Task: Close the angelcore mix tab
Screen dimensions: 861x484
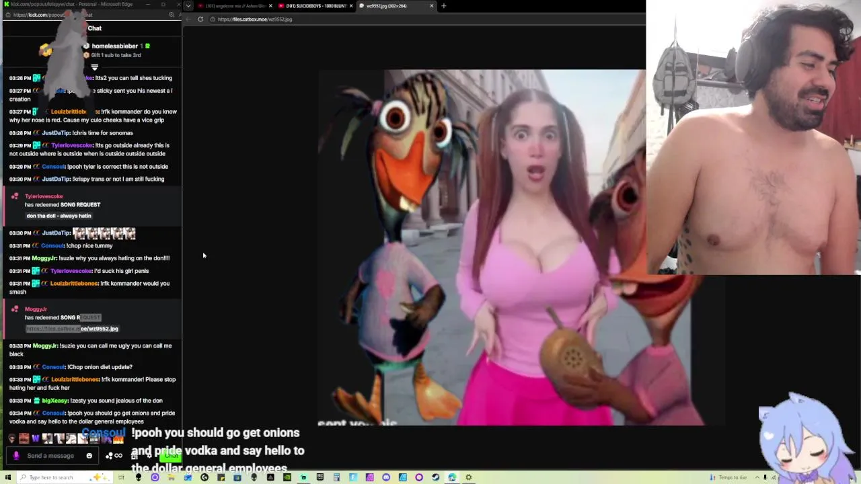Action: pyautogui.click(x=270, y=6)
